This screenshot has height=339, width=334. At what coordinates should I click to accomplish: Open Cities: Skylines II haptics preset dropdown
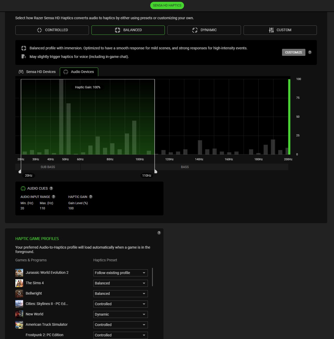point(121,304)
